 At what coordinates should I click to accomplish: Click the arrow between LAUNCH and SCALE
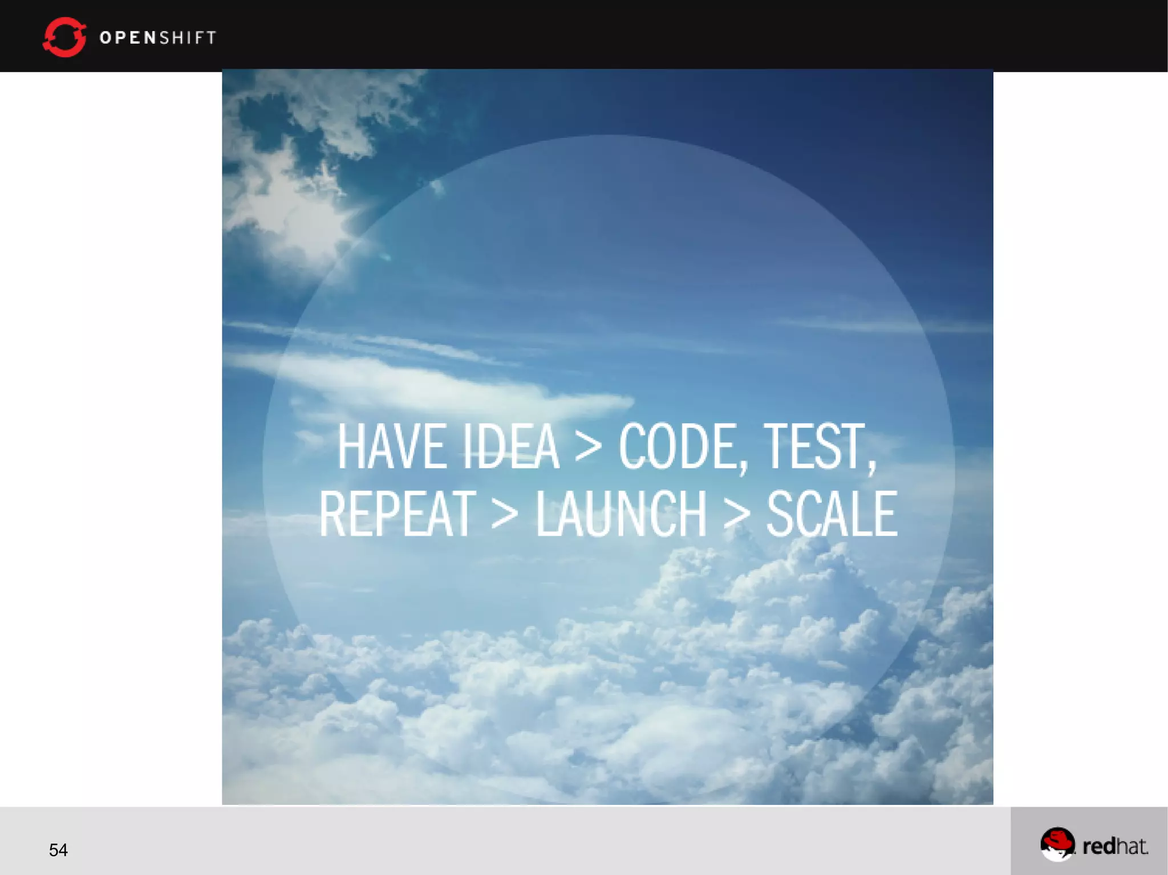point(737,514)
